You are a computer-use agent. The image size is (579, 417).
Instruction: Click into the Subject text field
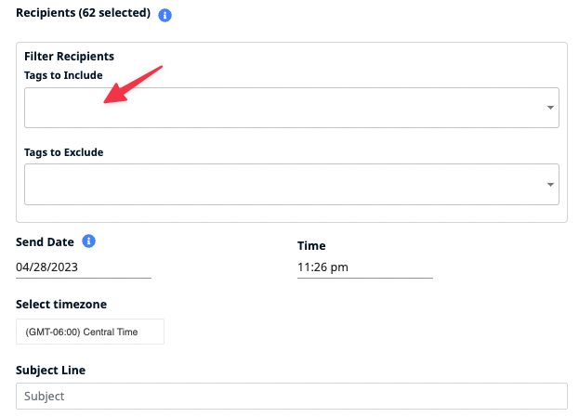[291, 396]
